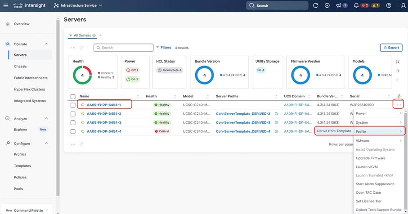
Task: Add a new tab with plus icon
Action: [100, 35]
